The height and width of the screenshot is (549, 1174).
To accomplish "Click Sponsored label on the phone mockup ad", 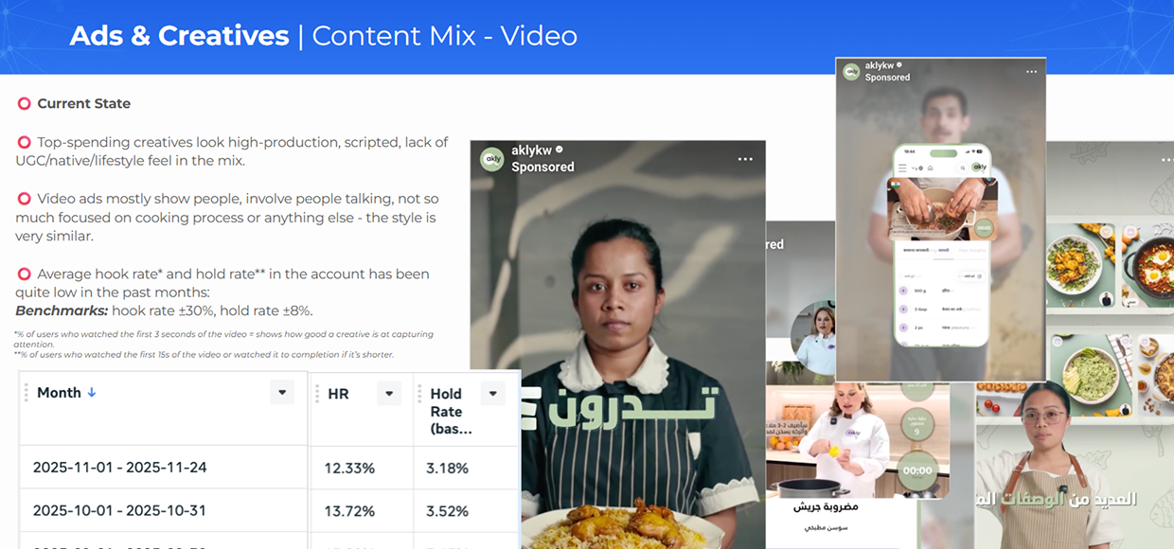I will [x=887, y=79].
